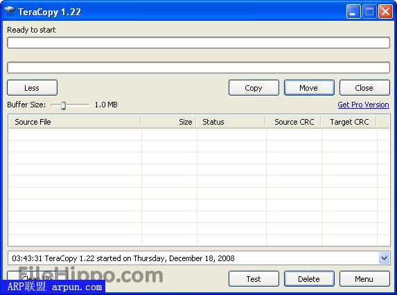Viewport: 397px width, 295px height.
Task: Click the Close button beside Move
Action: [364, 88]
